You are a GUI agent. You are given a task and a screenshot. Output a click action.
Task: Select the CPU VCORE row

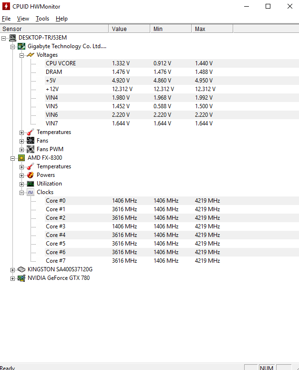172,63
